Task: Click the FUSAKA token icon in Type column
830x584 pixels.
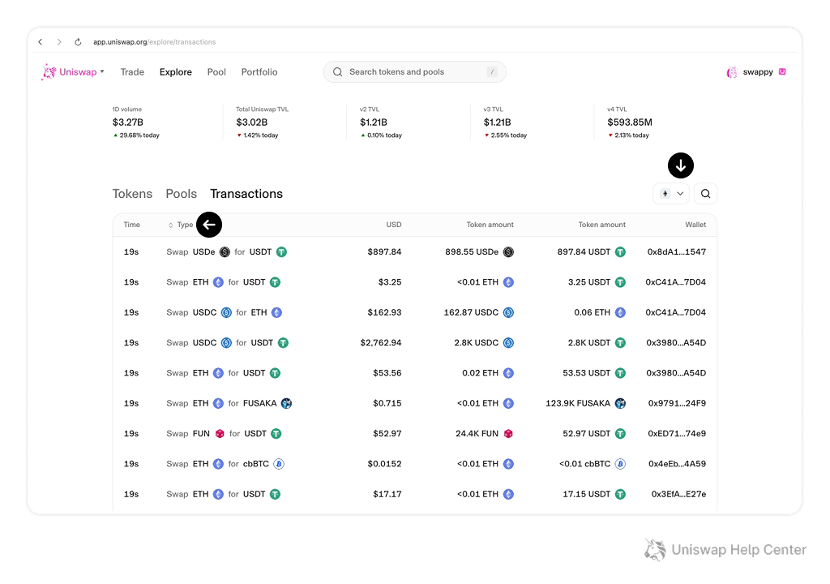Action: pyautogui.click(x=286, y=403)
